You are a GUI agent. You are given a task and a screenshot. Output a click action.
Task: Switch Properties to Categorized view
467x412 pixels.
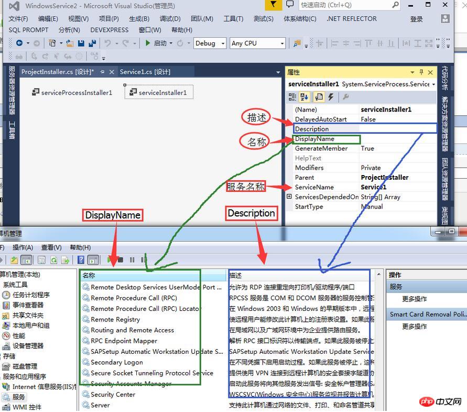(x=292, y=97)
